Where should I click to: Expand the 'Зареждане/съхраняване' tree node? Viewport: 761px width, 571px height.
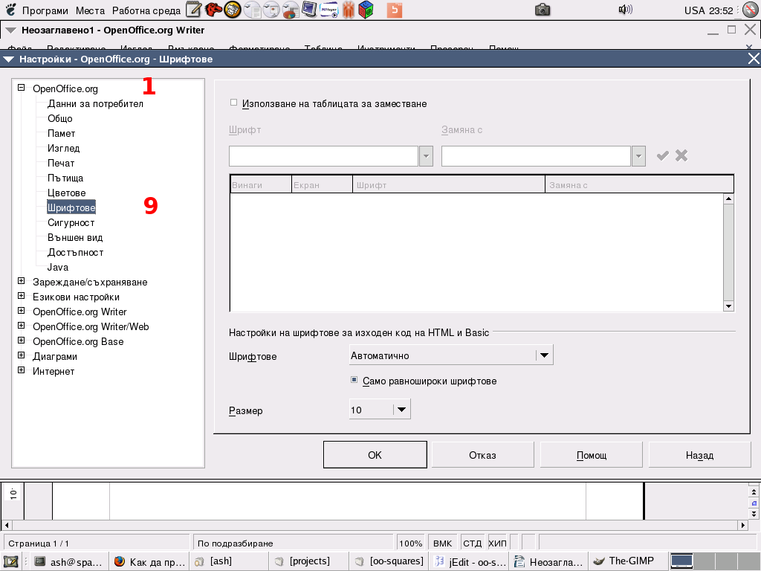[x=22, y=282]
